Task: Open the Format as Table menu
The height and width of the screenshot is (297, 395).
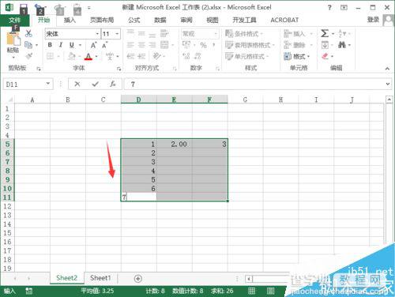Action: [250, 45]
